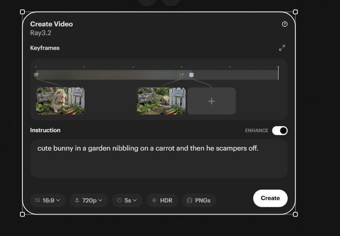Click the bottom-right selection handle of the card
Viewport: 340px width, 236px height.
tap(295, 214)
